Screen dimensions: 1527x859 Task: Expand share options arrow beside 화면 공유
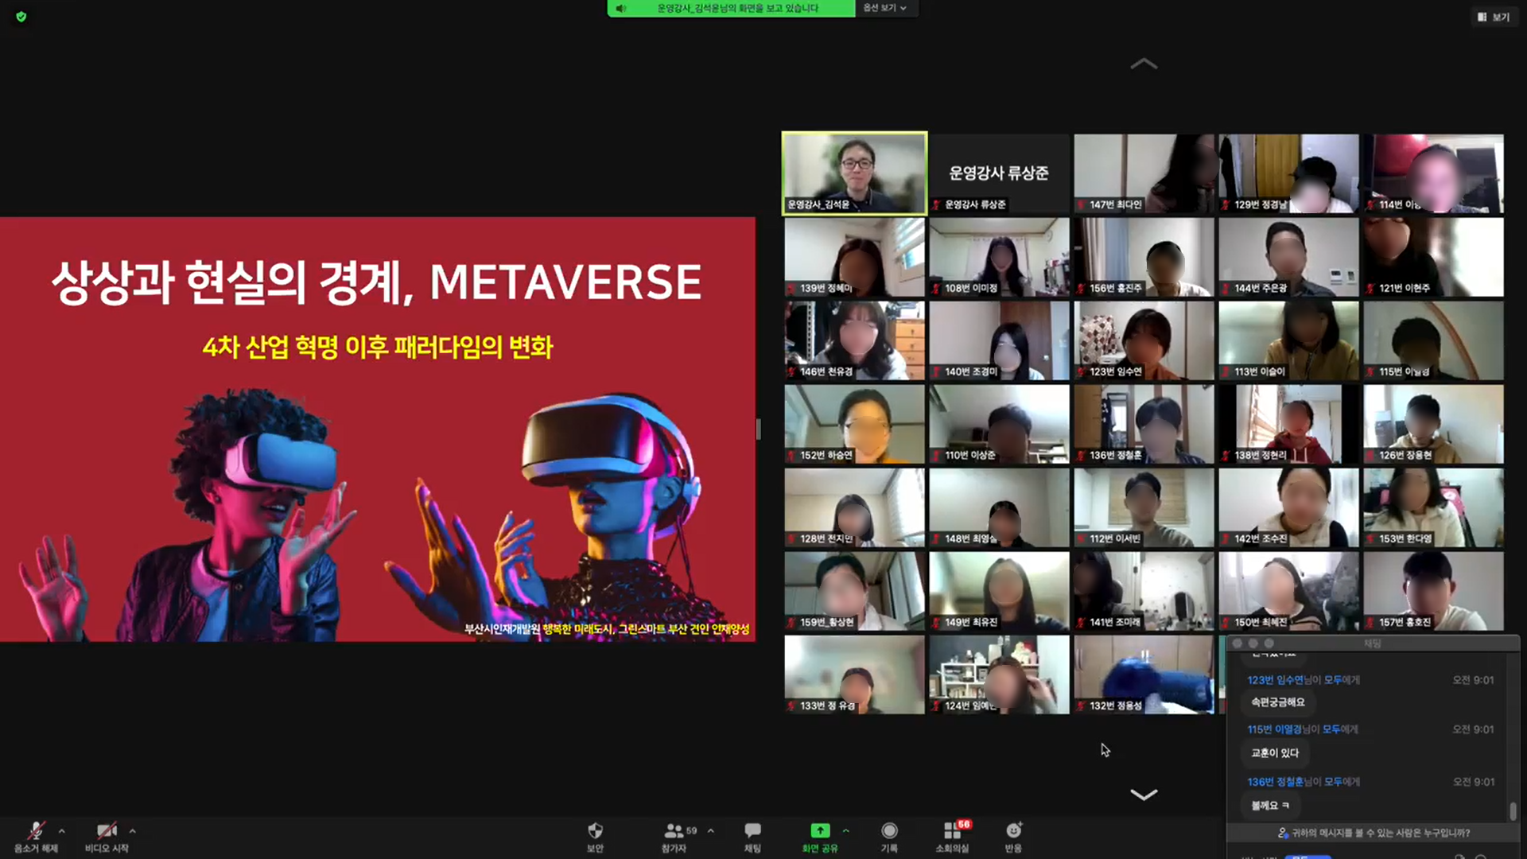pyautogui.click(x=846, y=831)
